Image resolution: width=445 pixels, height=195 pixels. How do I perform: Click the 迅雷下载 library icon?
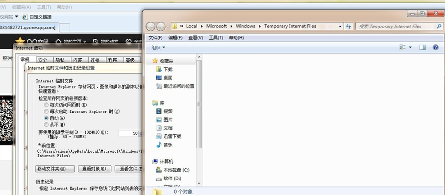point(159,136)
